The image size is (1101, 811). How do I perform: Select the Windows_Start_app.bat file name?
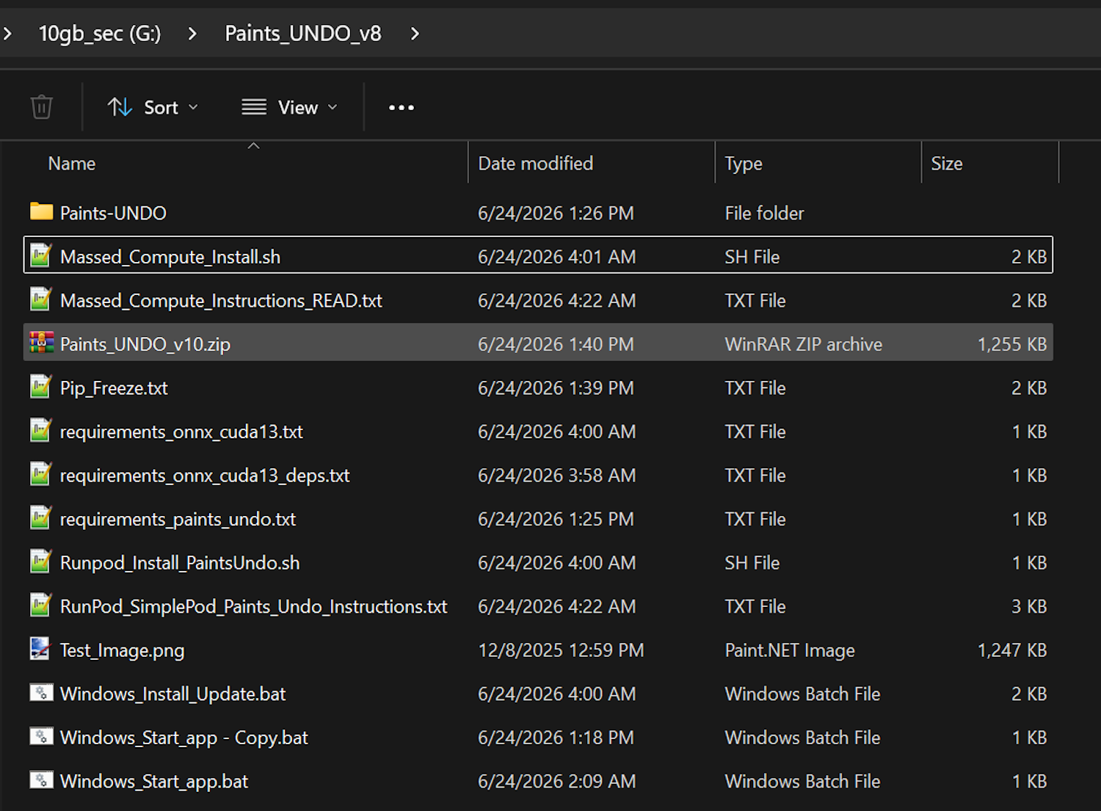point(154,781)
